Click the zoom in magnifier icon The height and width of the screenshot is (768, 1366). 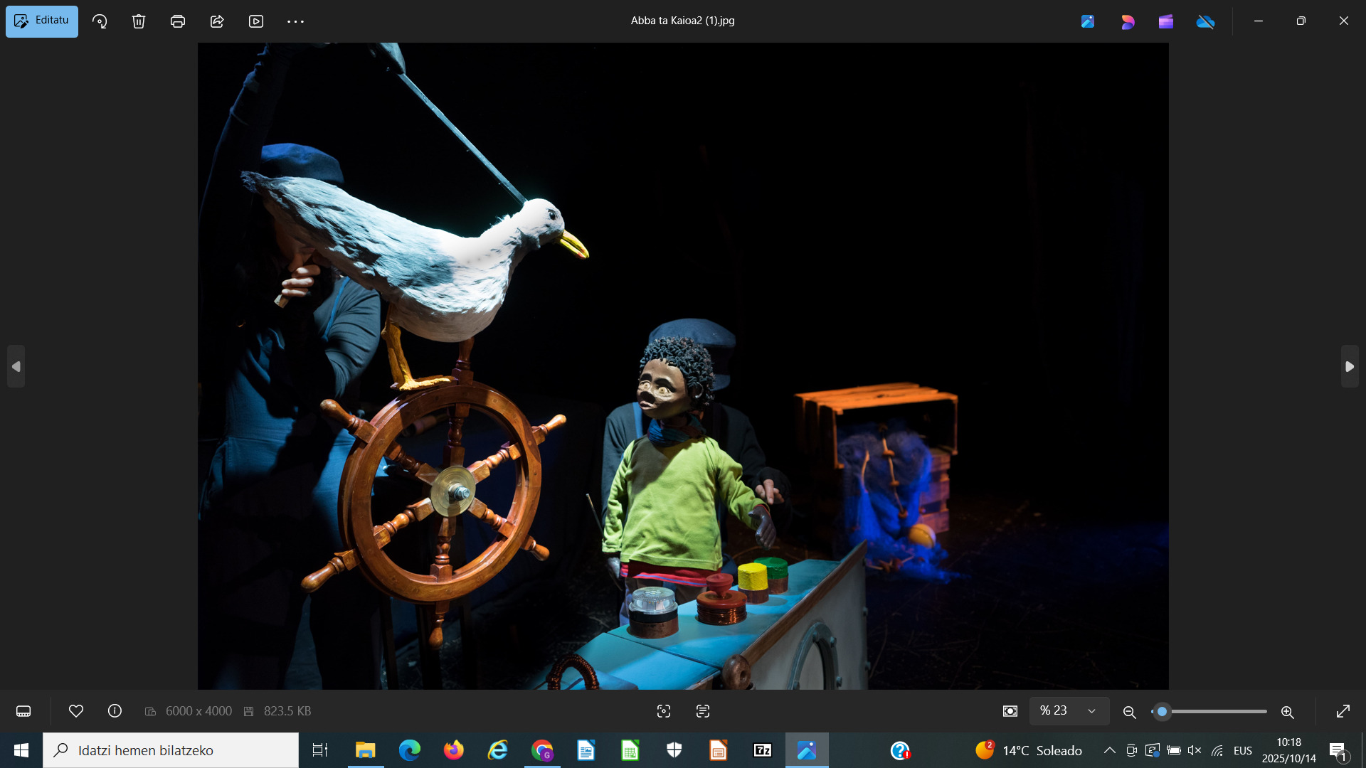[1287, 712]
